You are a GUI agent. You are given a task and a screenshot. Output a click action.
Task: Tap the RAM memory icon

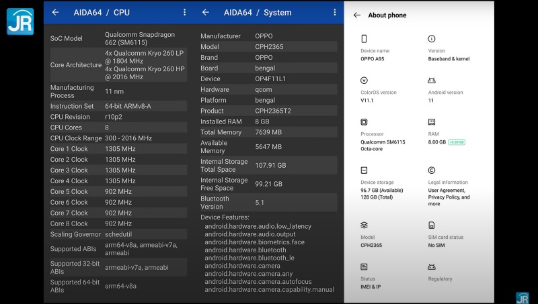pos(432,122)
